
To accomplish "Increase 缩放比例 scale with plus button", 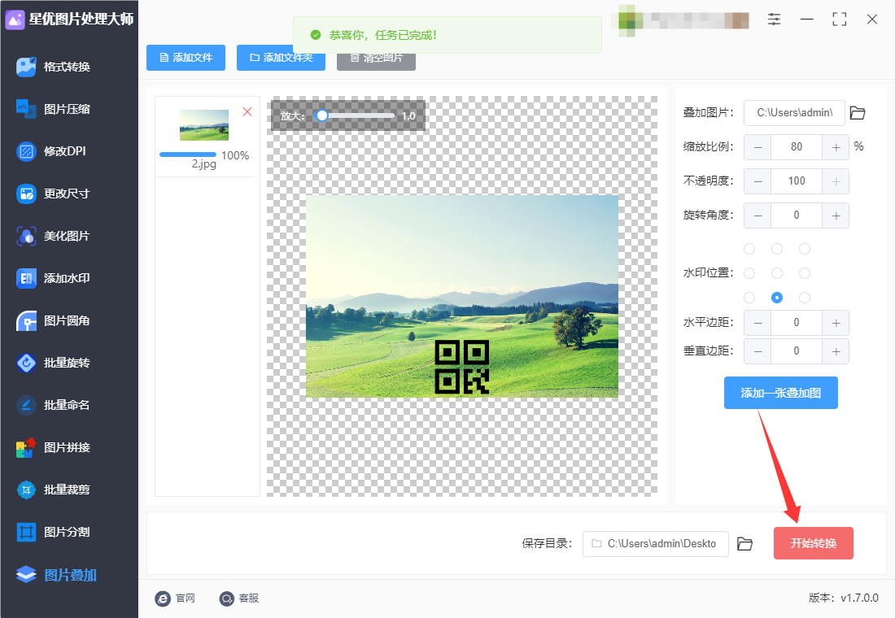I will (836, 147).
